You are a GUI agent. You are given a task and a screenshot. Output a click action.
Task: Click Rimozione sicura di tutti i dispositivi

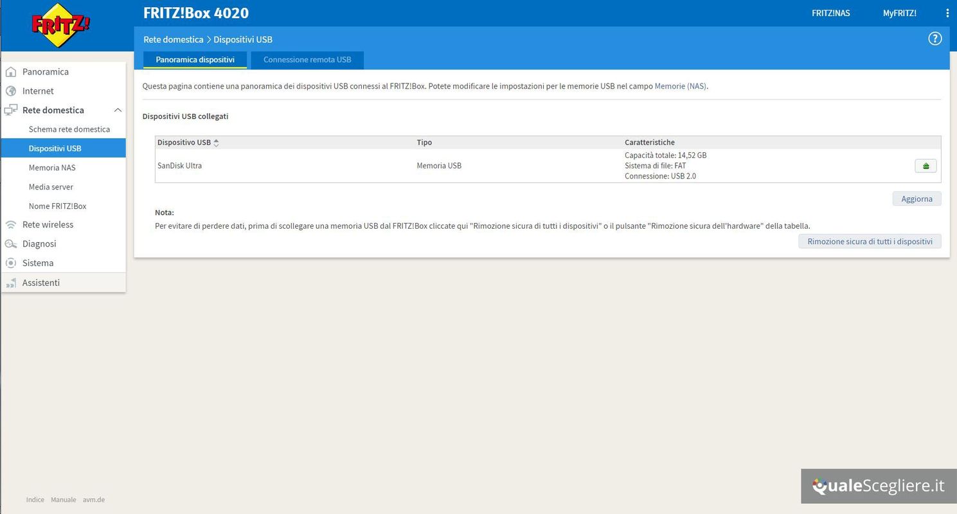(870, 242)
